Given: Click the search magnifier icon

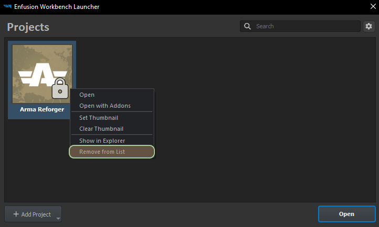Looking at the screenshot, I should (247, 26).
